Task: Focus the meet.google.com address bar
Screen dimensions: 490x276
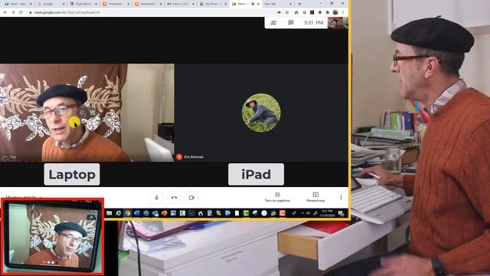Action: coord(150,12)
